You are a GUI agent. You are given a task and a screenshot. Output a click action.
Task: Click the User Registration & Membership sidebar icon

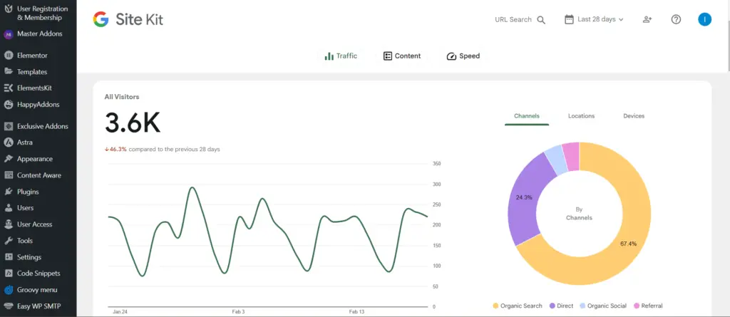coord(9,9)
